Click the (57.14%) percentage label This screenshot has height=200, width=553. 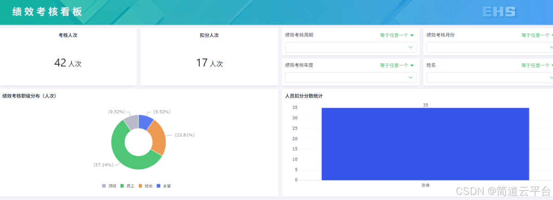pos(104,164)
